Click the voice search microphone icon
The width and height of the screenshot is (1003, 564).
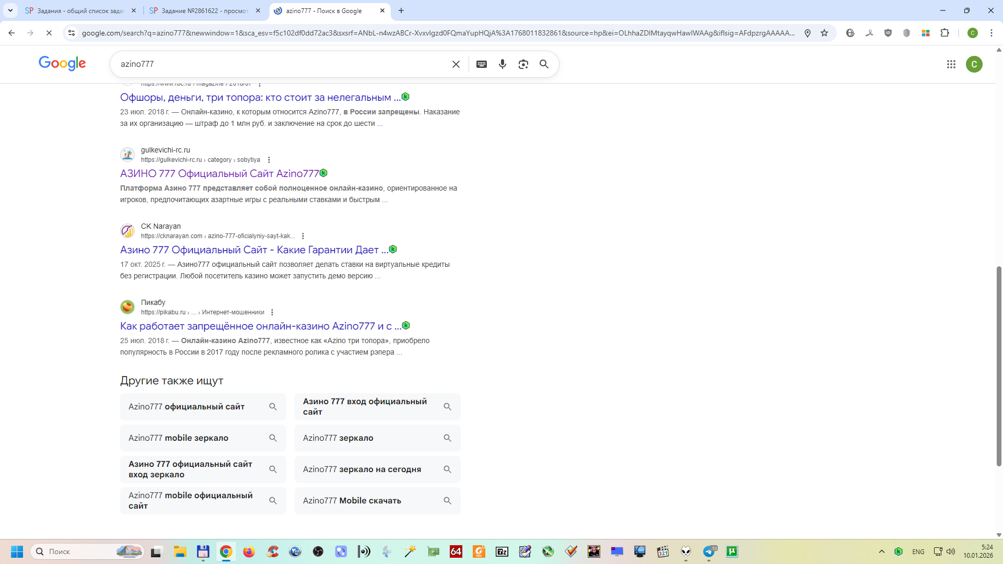(502, 64)
